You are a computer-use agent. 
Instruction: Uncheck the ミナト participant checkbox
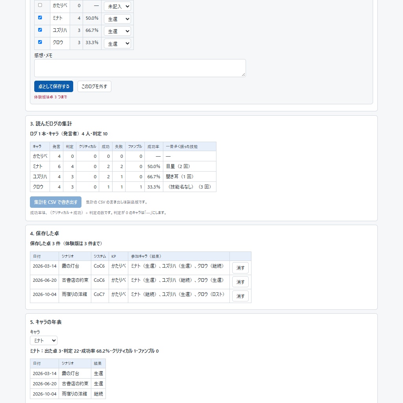pyautogui.click(x=40, y=17)
